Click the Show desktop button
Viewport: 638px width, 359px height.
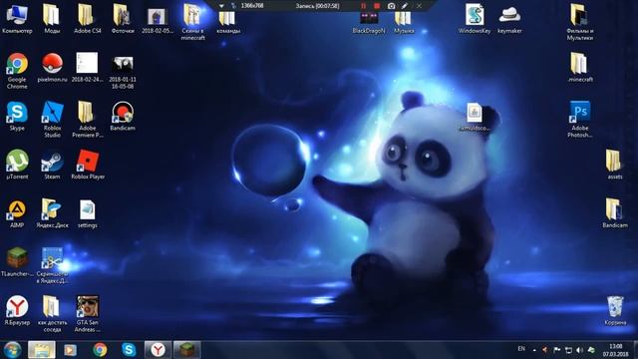635,350
